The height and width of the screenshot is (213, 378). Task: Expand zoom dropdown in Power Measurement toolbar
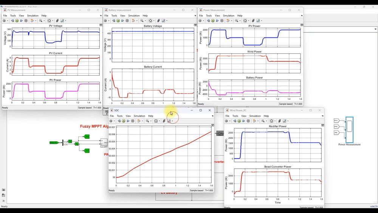(240, 21)
